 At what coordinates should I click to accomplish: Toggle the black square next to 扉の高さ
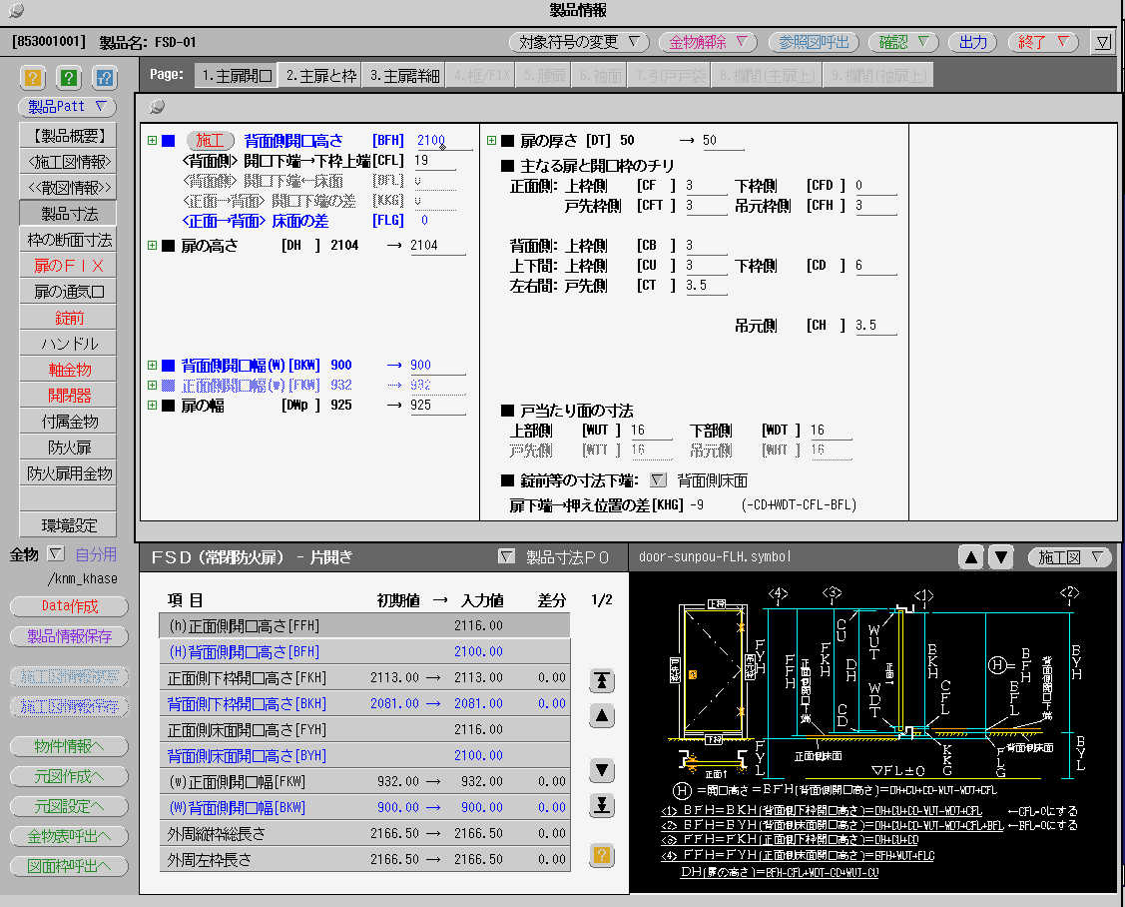point(168,246)
